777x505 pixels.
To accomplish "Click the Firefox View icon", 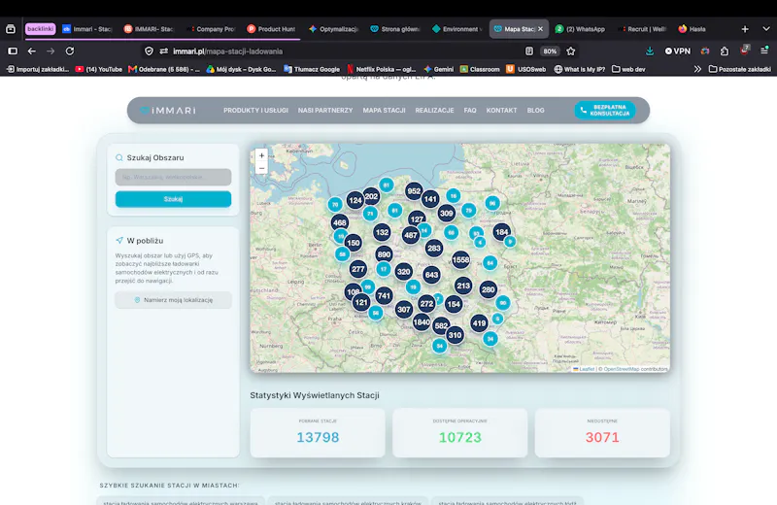I will click(11, 29).
